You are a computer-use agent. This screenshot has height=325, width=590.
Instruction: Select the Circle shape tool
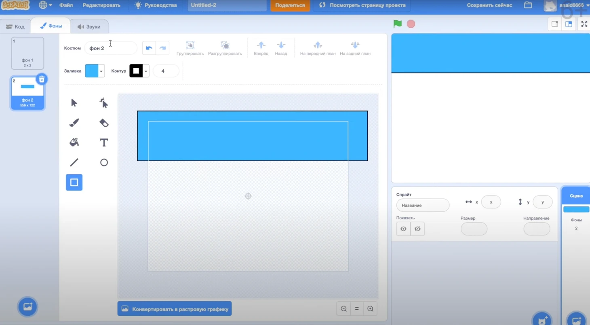(x=104, y=162)
